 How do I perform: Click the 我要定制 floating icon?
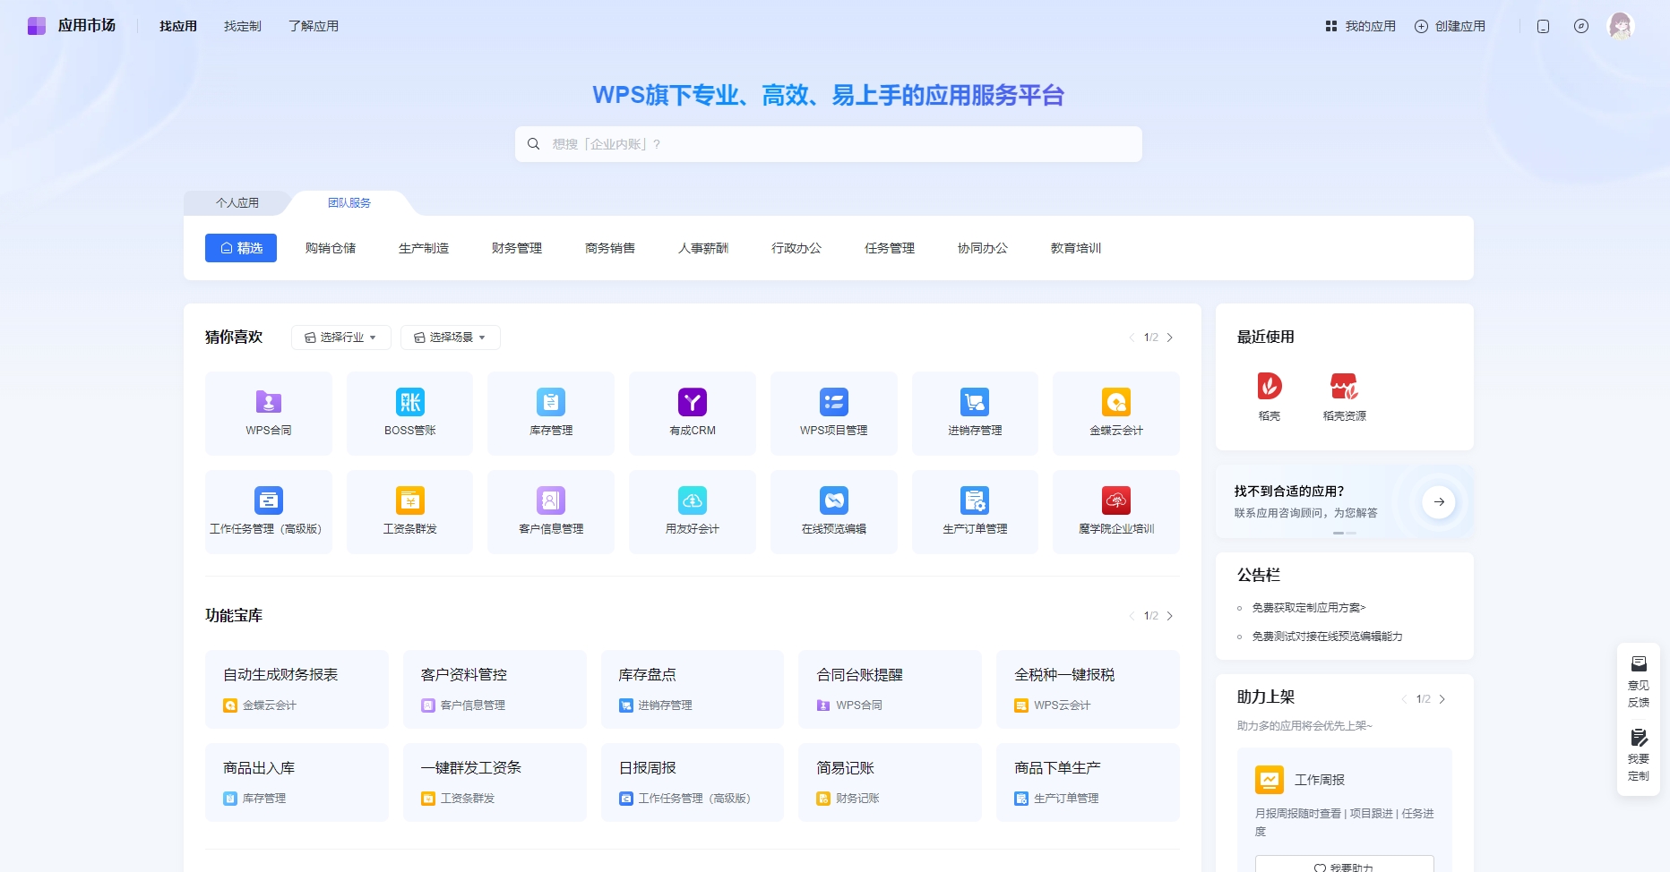1639,737
